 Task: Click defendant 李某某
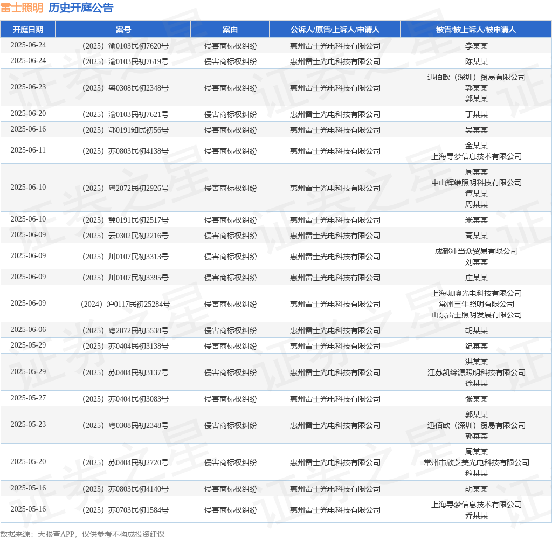pos(477,46)
